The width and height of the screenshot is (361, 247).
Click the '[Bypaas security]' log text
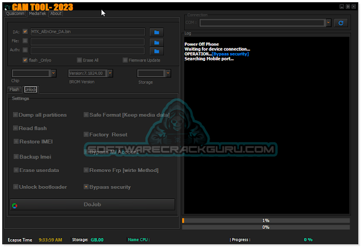[x=230, y=54]
